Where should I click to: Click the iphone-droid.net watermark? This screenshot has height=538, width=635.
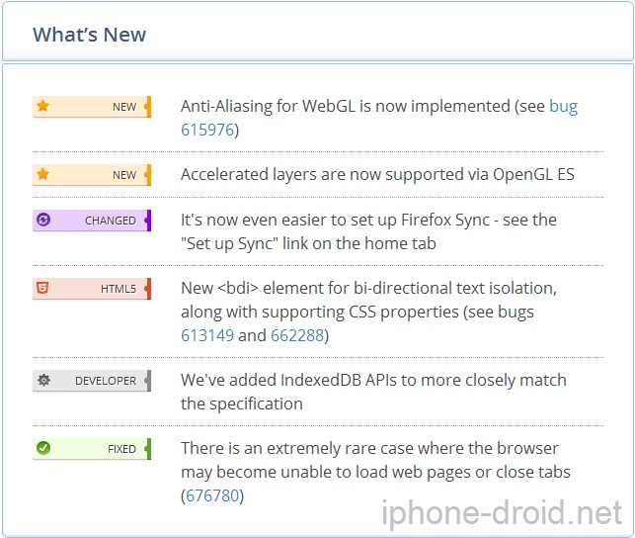point(502,513)
